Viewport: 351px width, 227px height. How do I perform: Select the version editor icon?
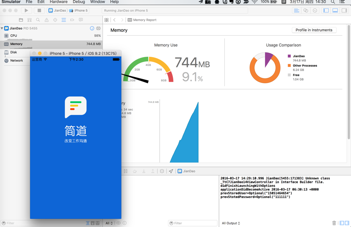[x=315, y=11]
